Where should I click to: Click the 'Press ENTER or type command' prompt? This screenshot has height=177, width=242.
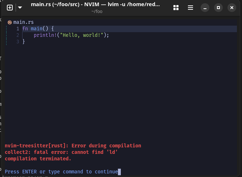pos(61,172)
